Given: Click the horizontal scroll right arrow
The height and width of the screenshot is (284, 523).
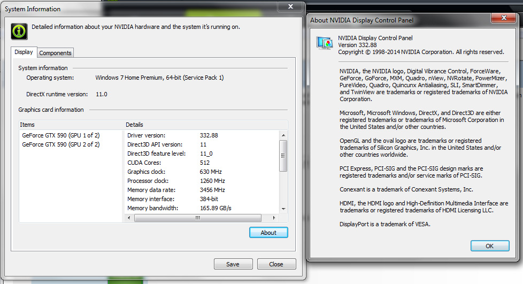Looking at the screenshot, I should click(274, 218).
